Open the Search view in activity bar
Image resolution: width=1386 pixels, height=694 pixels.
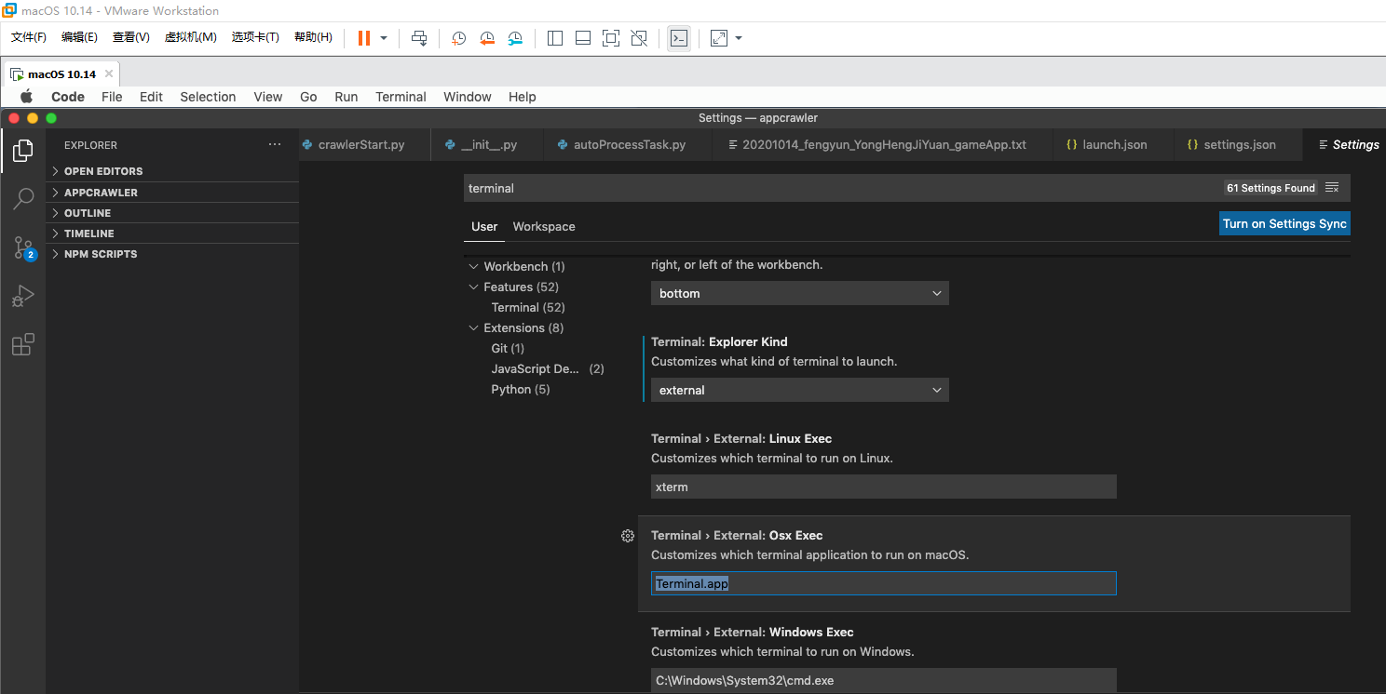pos(23,198)
